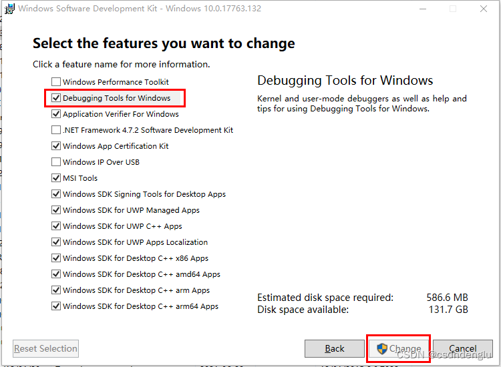Select the 'Windows IP Over USB' feature name
The image size is (501, 367).
click(x=102, y=162)
